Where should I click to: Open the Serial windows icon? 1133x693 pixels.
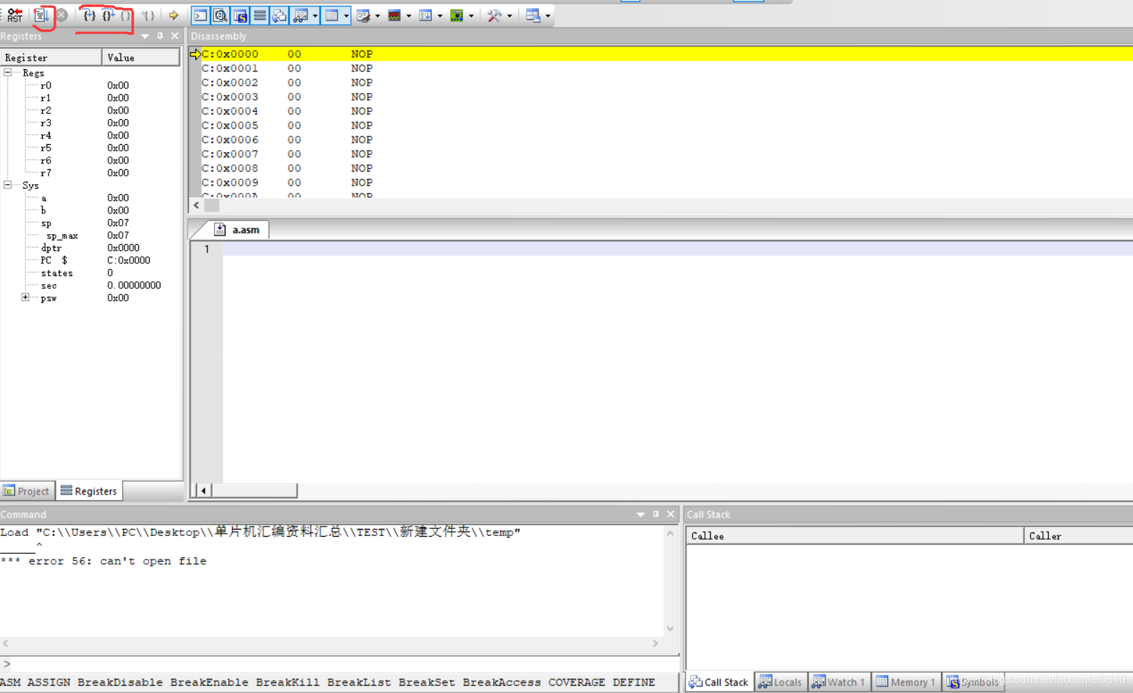pyautogui.click(x=363, y=15)
